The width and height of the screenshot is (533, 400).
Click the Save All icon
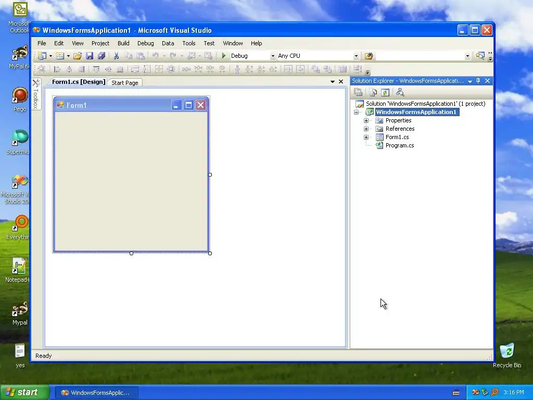(101, 56)
